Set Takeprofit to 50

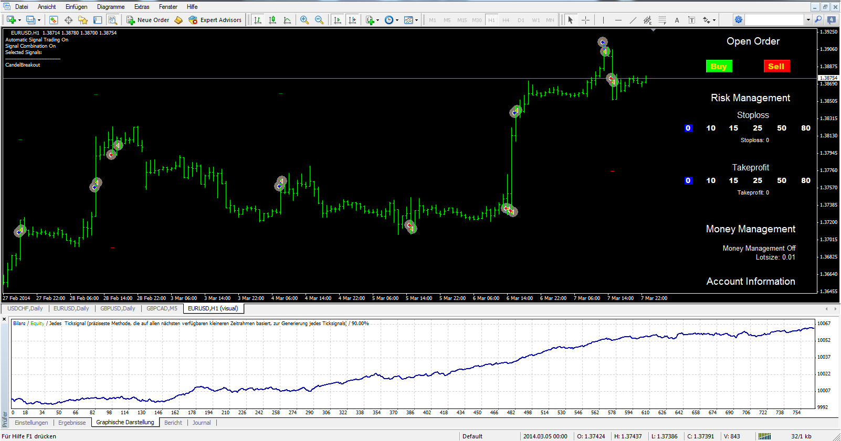(x=781, y=180)
